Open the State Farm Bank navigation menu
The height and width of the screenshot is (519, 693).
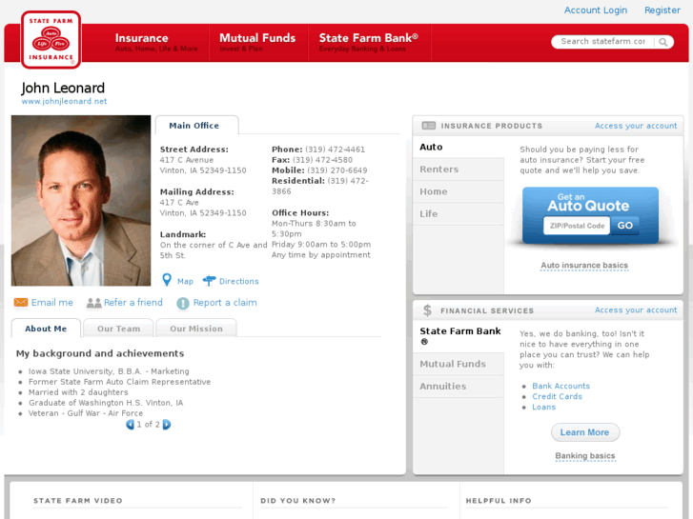[369, 43]
